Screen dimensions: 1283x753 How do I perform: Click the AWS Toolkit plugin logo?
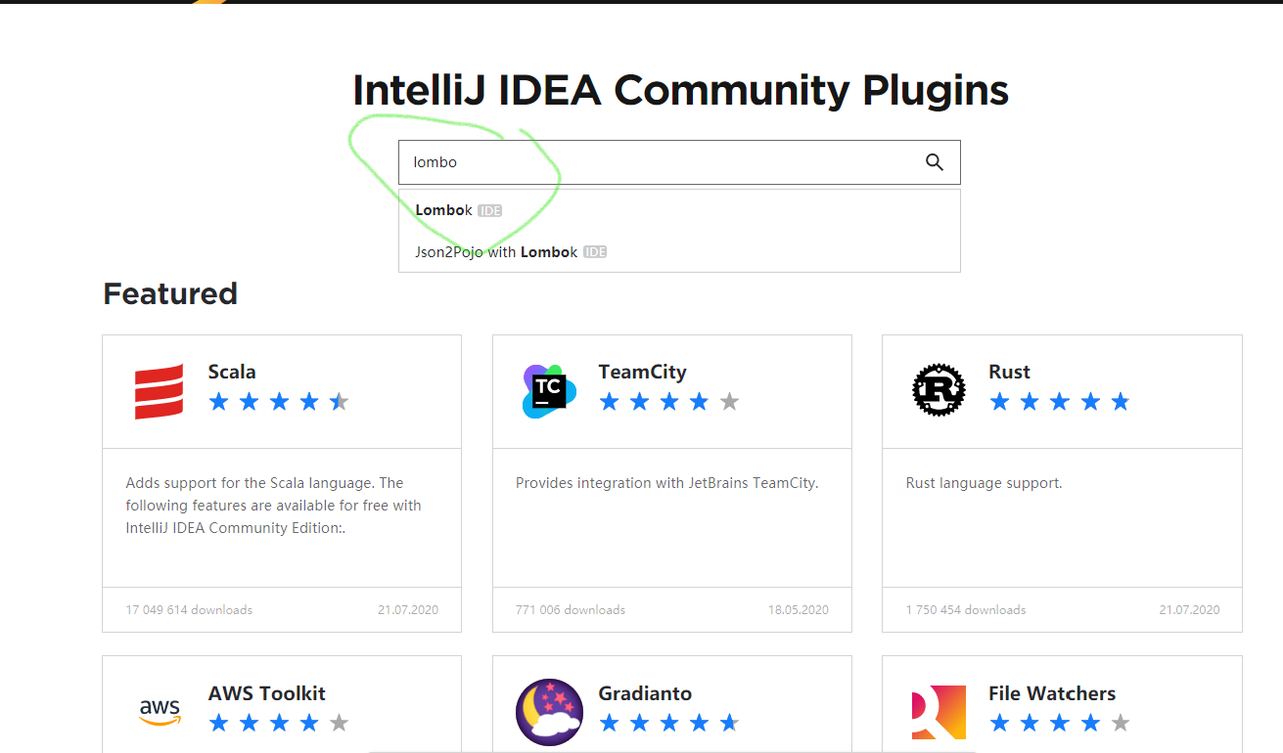160,711
